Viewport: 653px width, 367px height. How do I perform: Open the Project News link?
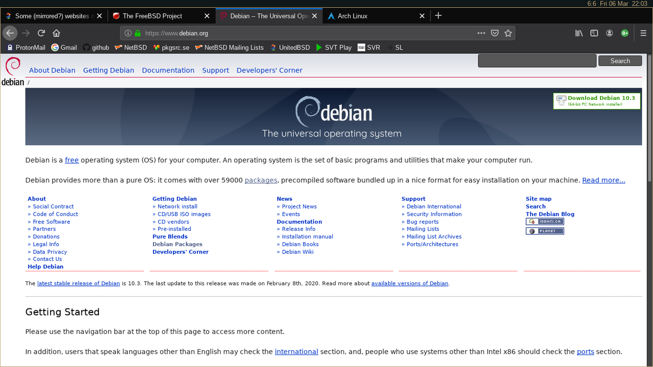coord(299,206)
